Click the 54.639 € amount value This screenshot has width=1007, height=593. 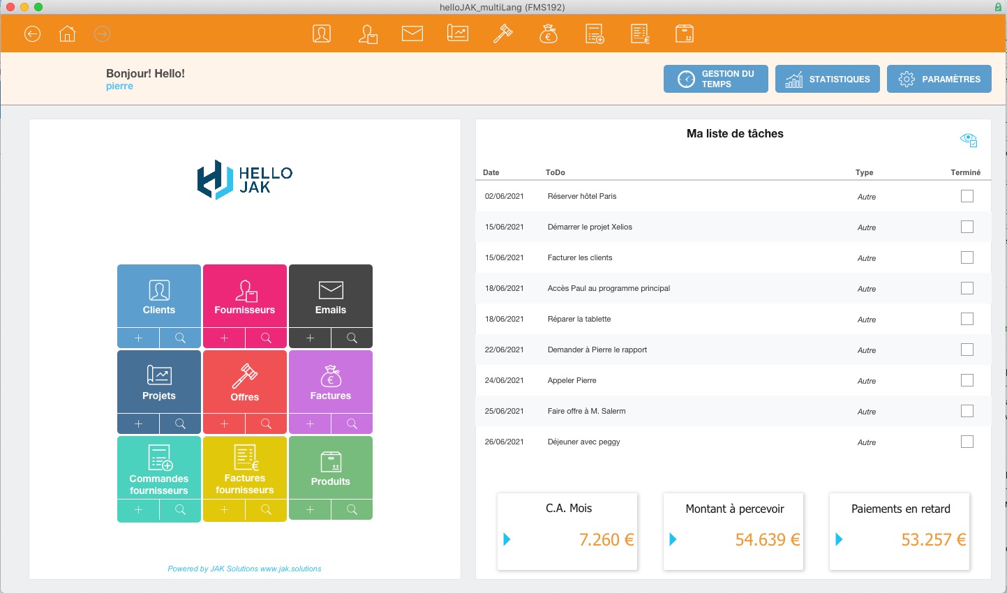768,539
